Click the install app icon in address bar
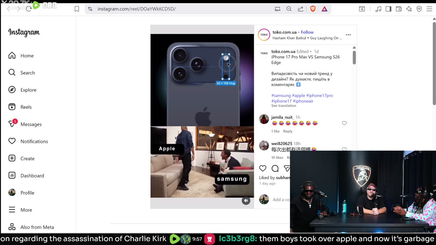 [278, 9]
